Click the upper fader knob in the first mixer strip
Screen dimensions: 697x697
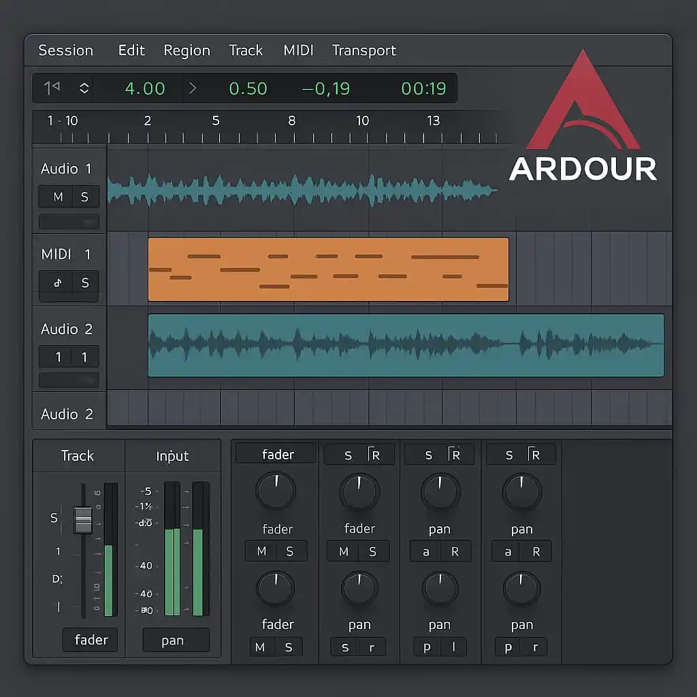pos(276,491)
